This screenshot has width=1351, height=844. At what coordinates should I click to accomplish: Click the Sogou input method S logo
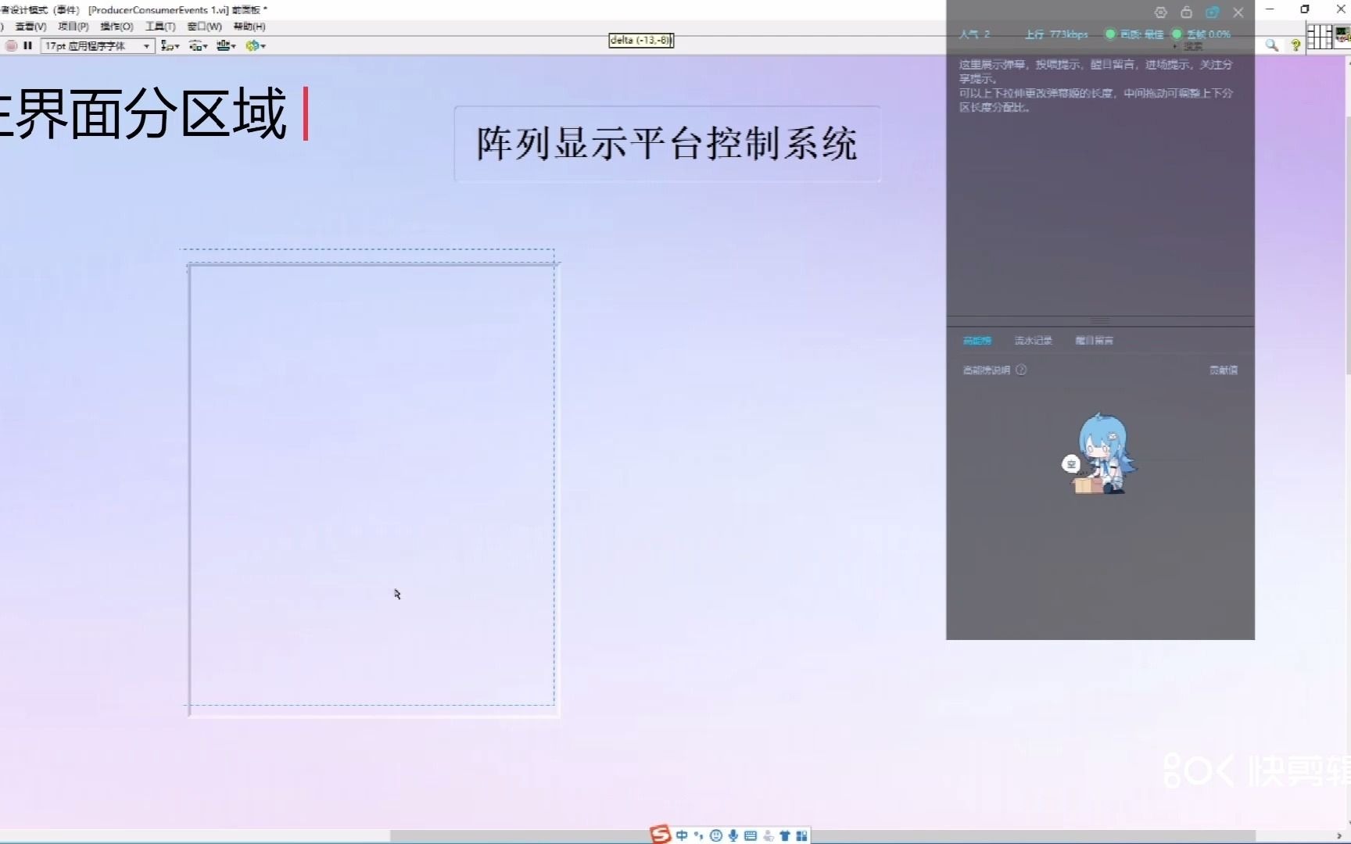(x=661, y=835)
